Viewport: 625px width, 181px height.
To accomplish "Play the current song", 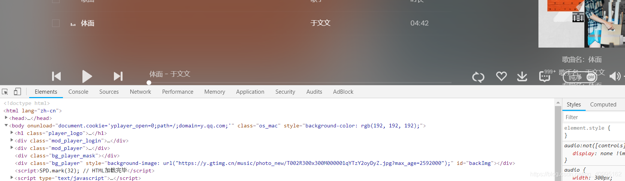I will 87,76.
